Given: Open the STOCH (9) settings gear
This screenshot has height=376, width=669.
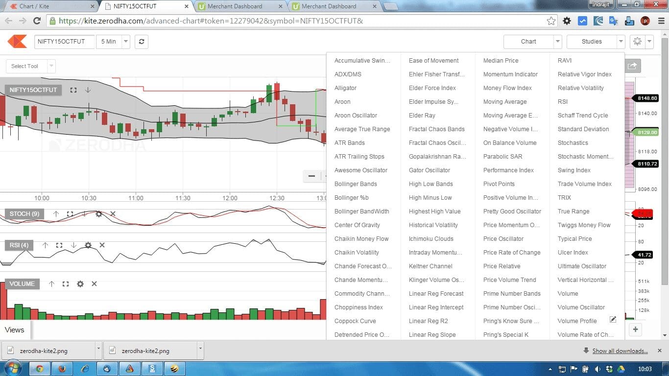Looking at the screenshot, I should (x=98, y=214).
